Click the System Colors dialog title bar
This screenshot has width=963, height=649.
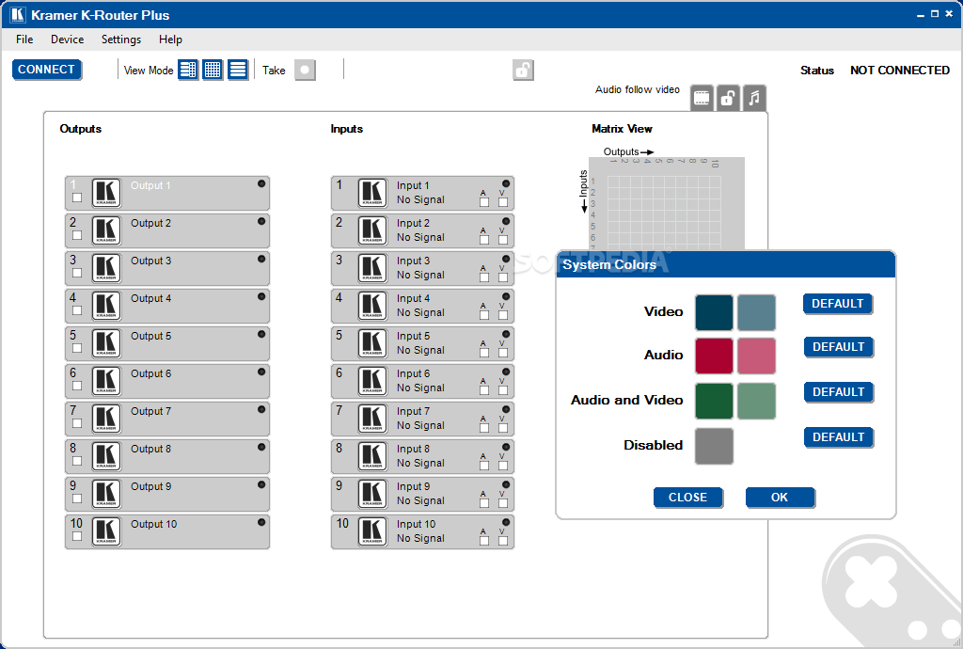click(725, 264)
